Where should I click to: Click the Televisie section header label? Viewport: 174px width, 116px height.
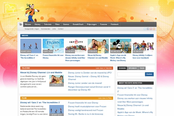click(x=26, y=68)
